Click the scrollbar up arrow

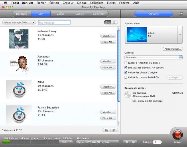tap(119, 28)
